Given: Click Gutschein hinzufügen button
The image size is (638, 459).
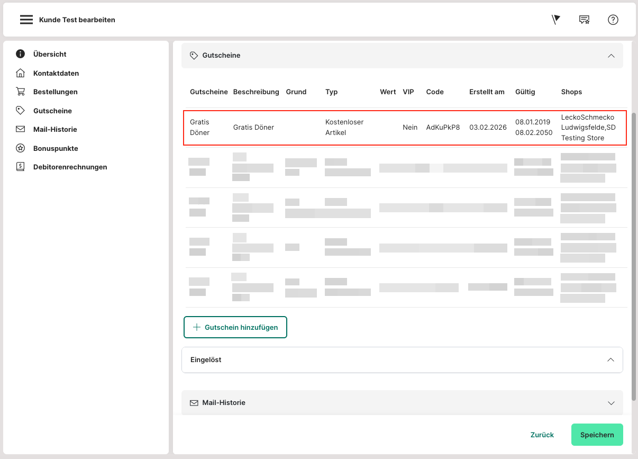Looking at the screenshot, I should point(235,327).
